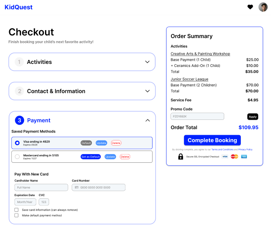Update the Mastercard ending in 5105
Screen dimensions: 271x235
point(110,157)
